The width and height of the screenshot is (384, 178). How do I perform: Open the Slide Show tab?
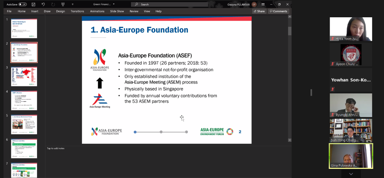click(117, 11)
